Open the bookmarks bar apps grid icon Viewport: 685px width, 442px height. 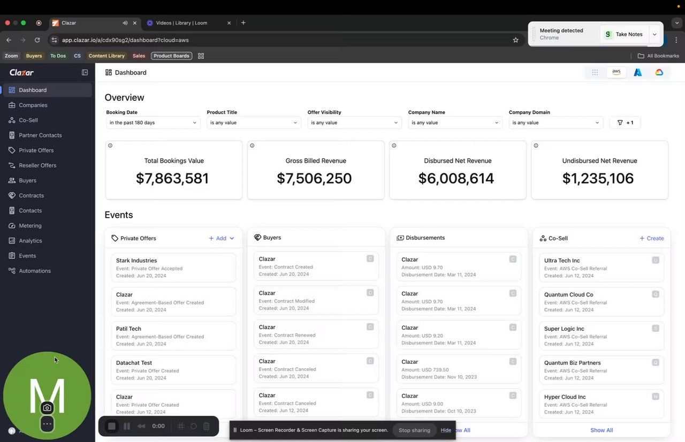pos(201,56)
